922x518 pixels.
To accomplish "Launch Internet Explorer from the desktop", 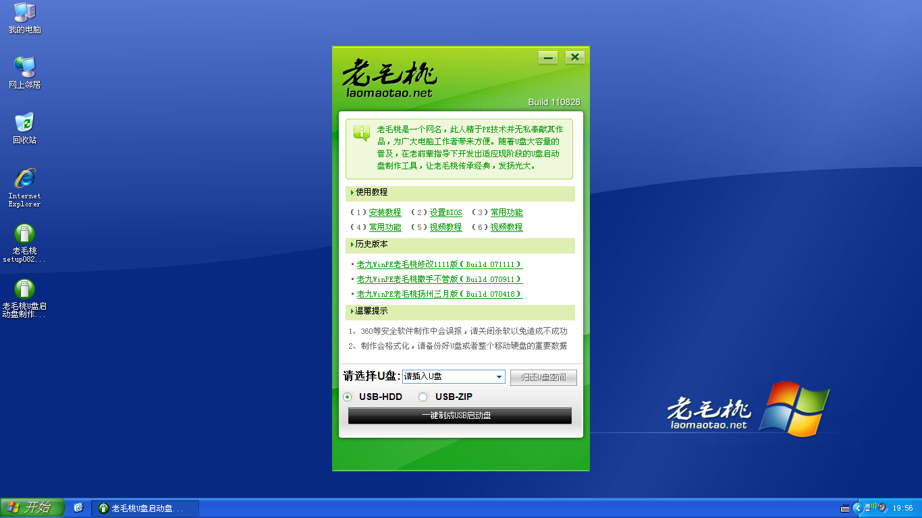I will (25, 188).
